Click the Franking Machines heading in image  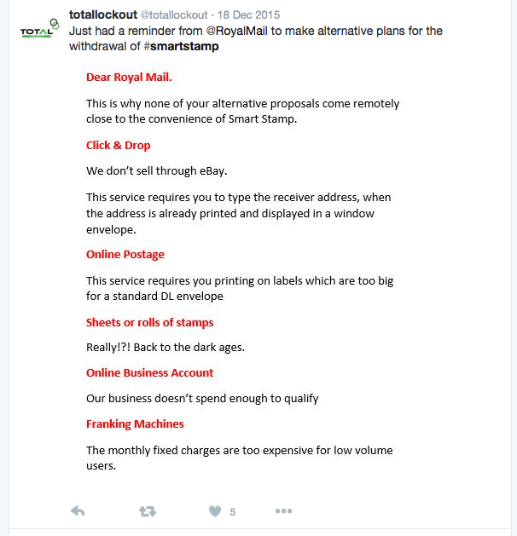point(135,424)
